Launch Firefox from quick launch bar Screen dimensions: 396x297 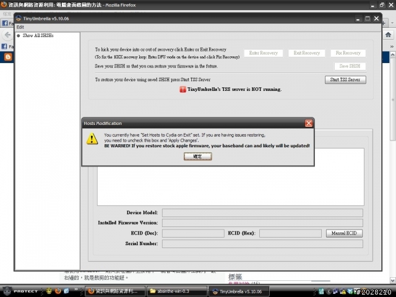58,291
